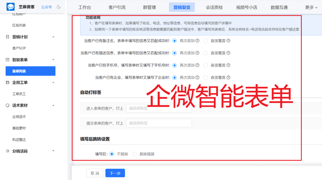Image resolution: width=322 pixels, height=180 pixels.
Task: Open tag dropdown for 进入表单的客户
Action: 159,108
